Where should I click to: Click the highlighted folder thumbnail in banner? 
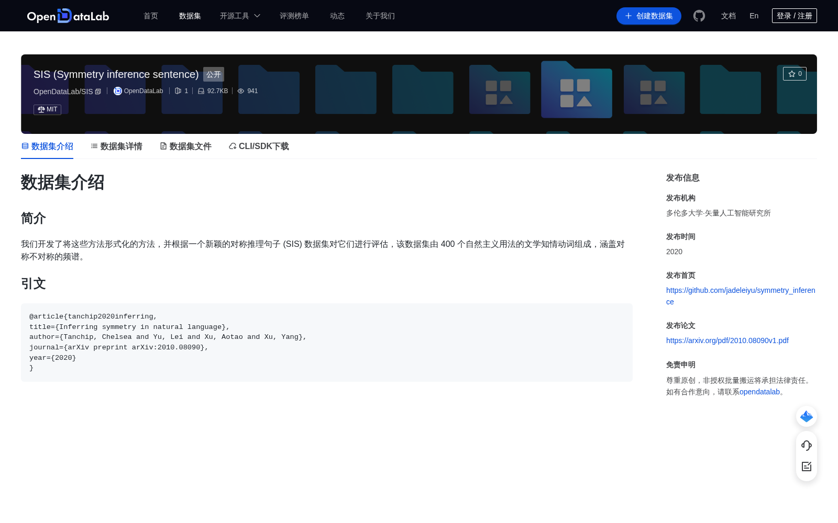coord(577,89)
